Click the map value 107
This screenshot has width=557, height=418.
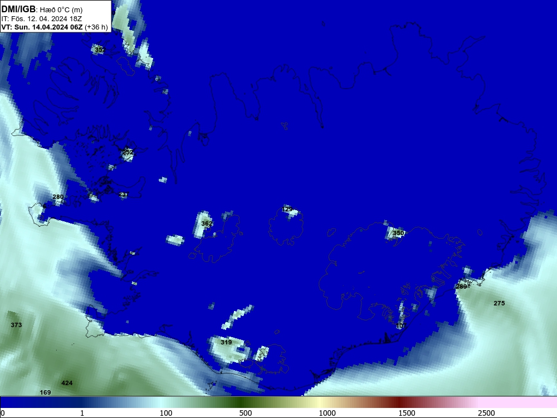click(401, 325)
